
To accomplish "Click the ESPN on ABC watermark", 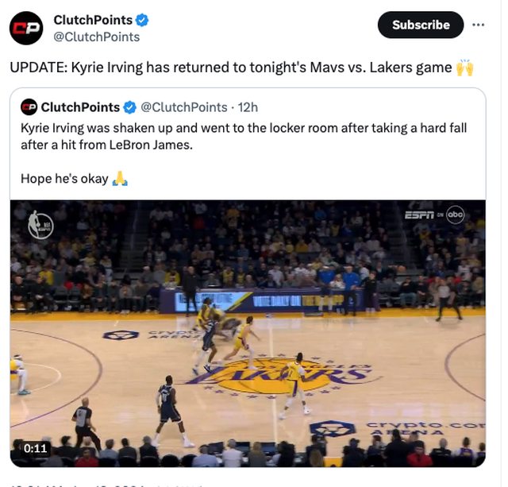I will 433,215.
